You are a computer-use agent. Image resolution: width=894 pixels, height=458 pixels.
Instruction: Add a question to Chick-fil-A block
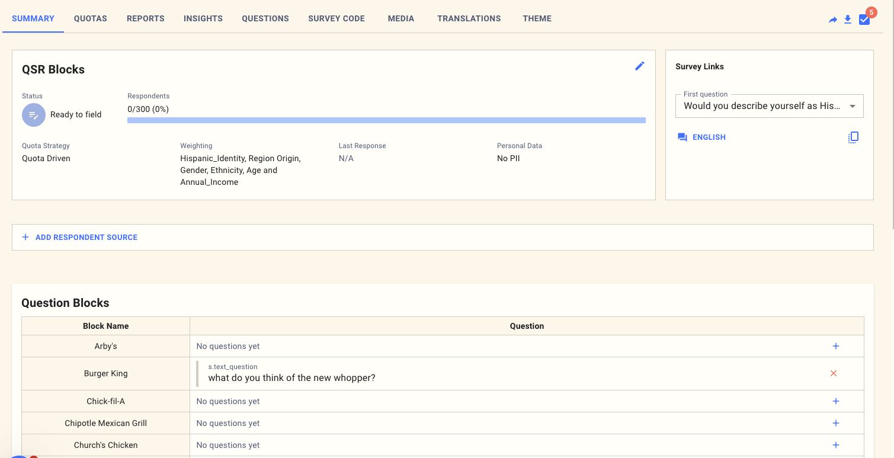[835, 401]
